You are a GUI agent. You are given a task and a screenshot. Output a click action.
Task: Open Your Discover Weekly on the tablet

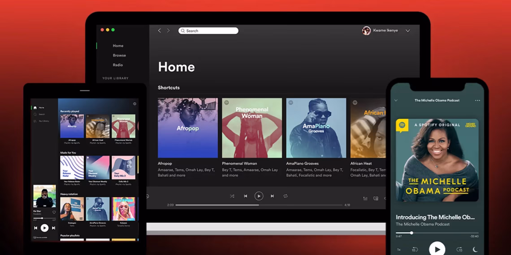coord(98,167)
